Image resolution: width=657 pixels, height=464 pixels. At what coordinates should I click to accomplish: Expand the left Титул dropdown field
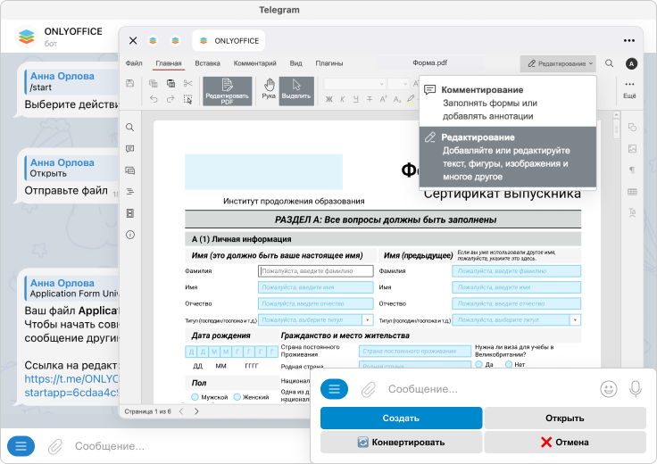368,320
